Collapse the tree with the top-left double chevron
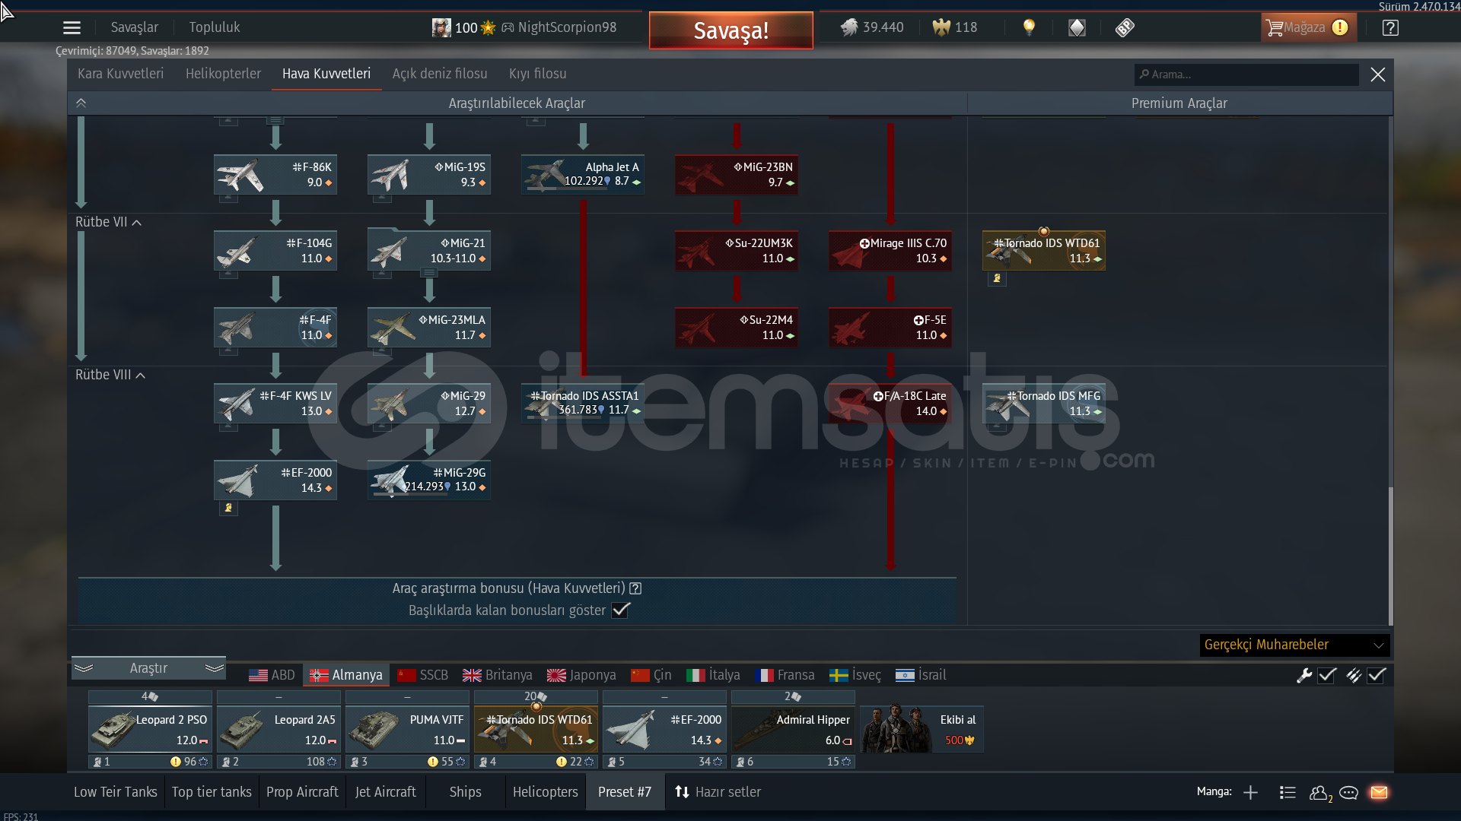Viewport: 1461px width, 821px height. [x=81, y=103]
